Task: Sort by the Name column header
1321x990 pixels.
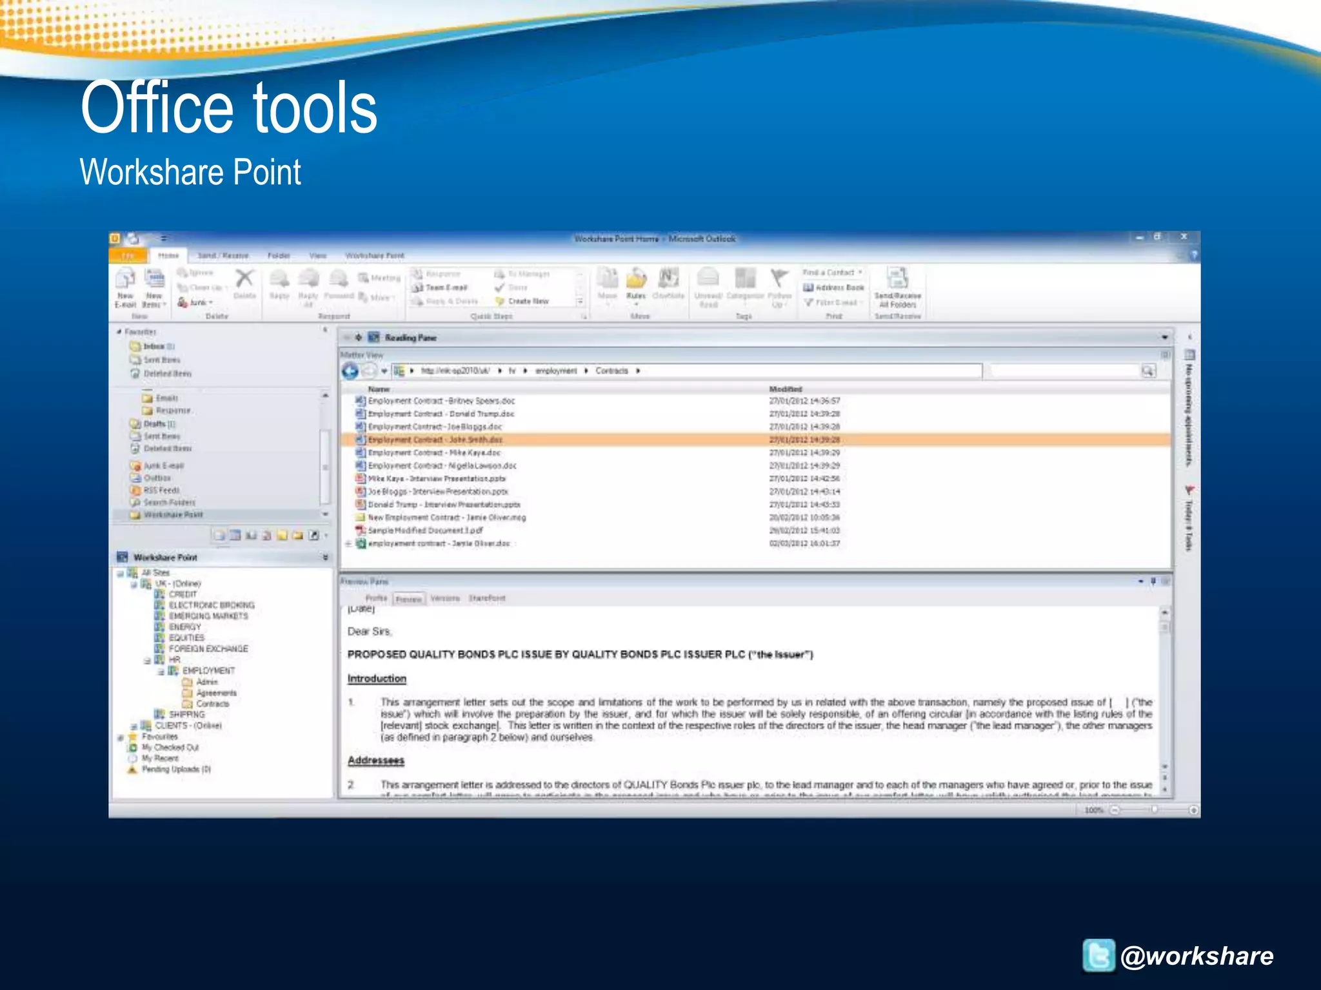Action: pos(379,389)
